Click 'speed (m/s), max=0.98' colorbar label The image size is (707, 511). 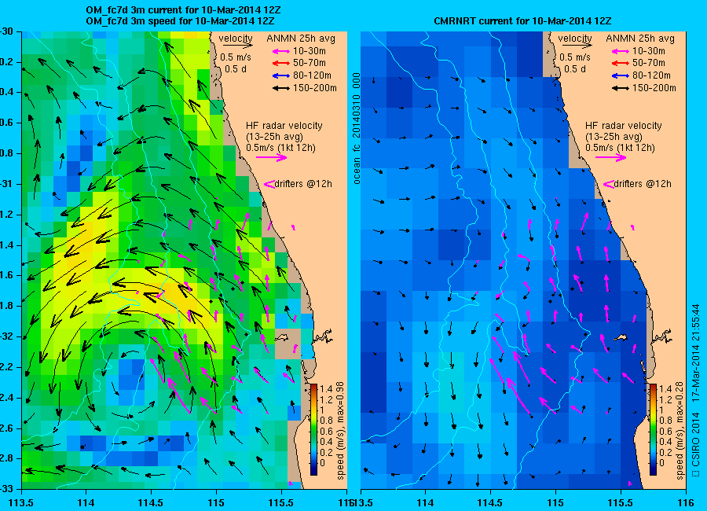coord(340,431)
